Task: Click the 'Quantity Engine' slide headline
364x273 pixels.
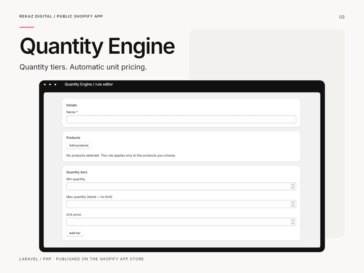Action: [97, 46]
